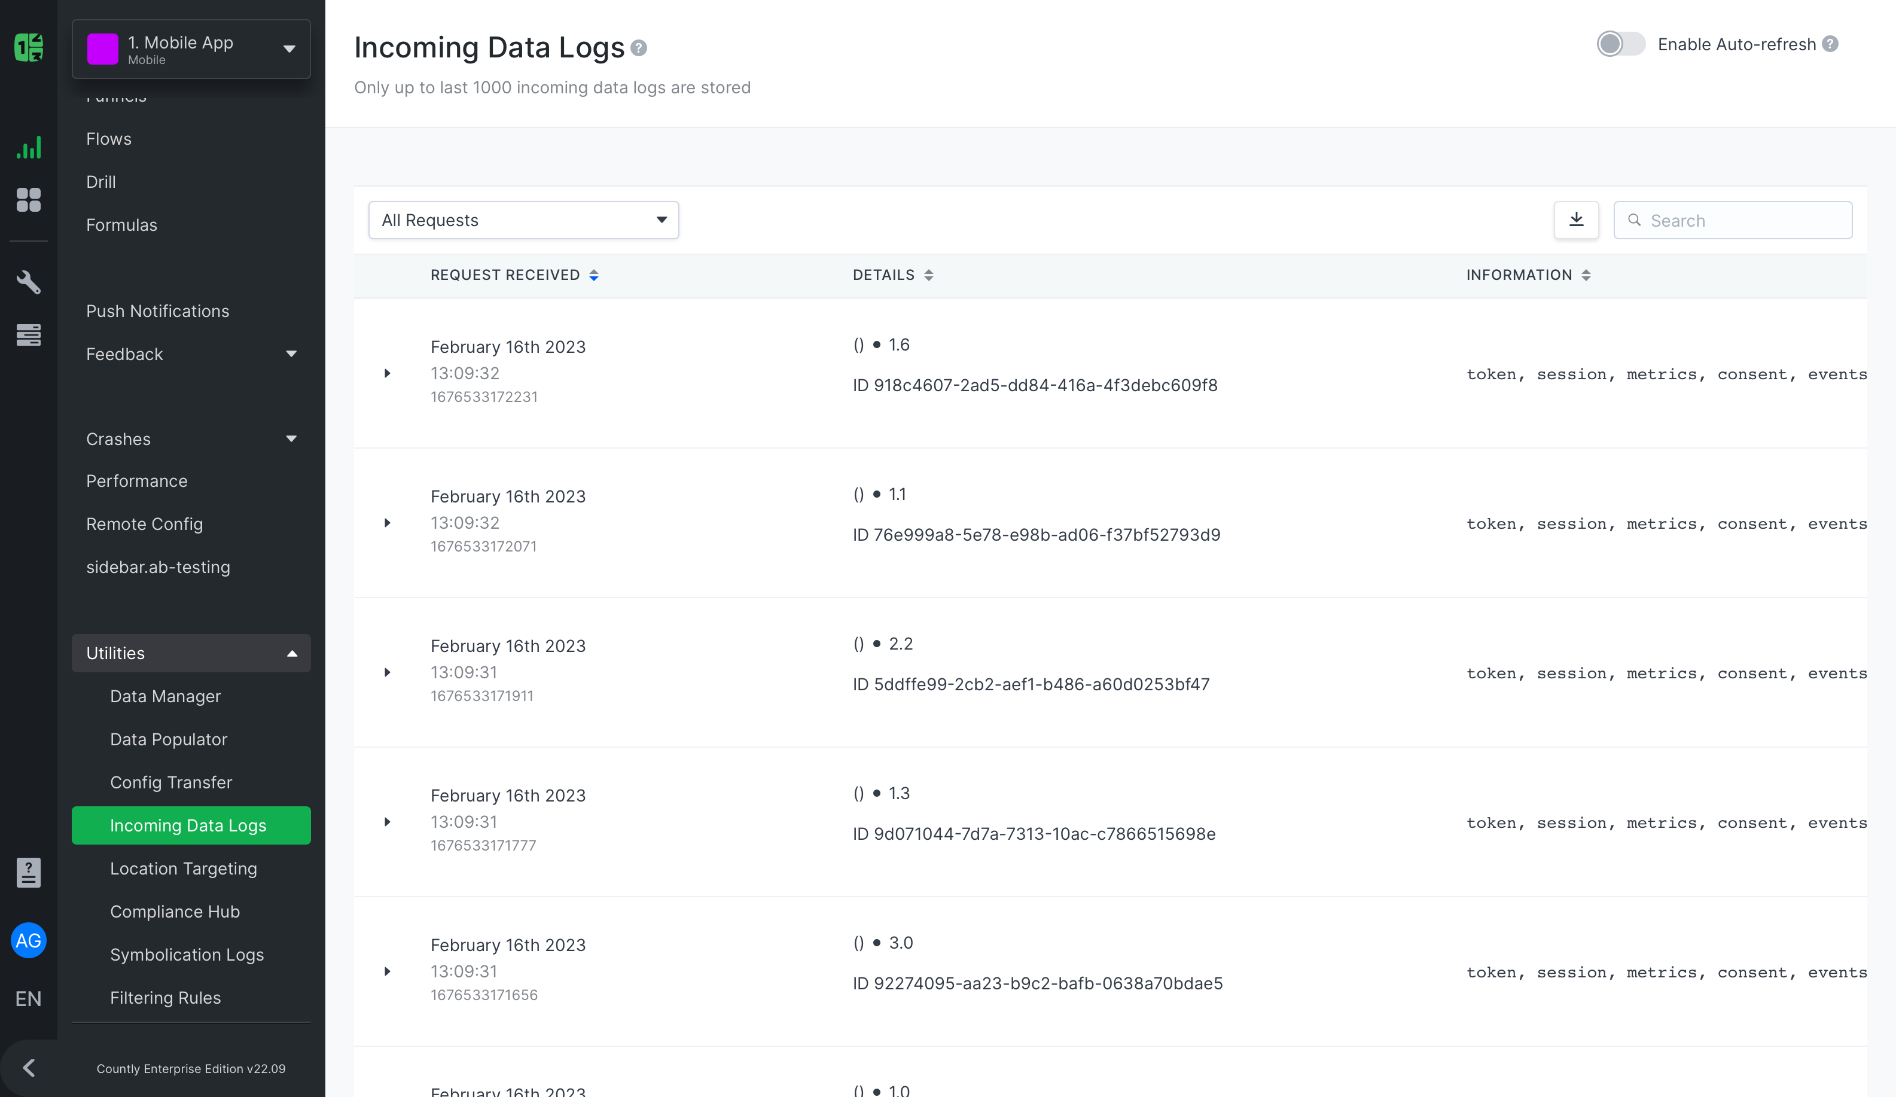This screenshot has width=1896, height=1097.
Task: Expand the log entry for ID 918c4607
Action: [x=388, y=373]
